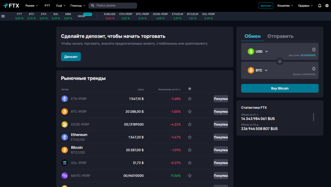Star the Bitcoin BTC/USD market
The image size is (331, 187).
[x=189, y=150]
